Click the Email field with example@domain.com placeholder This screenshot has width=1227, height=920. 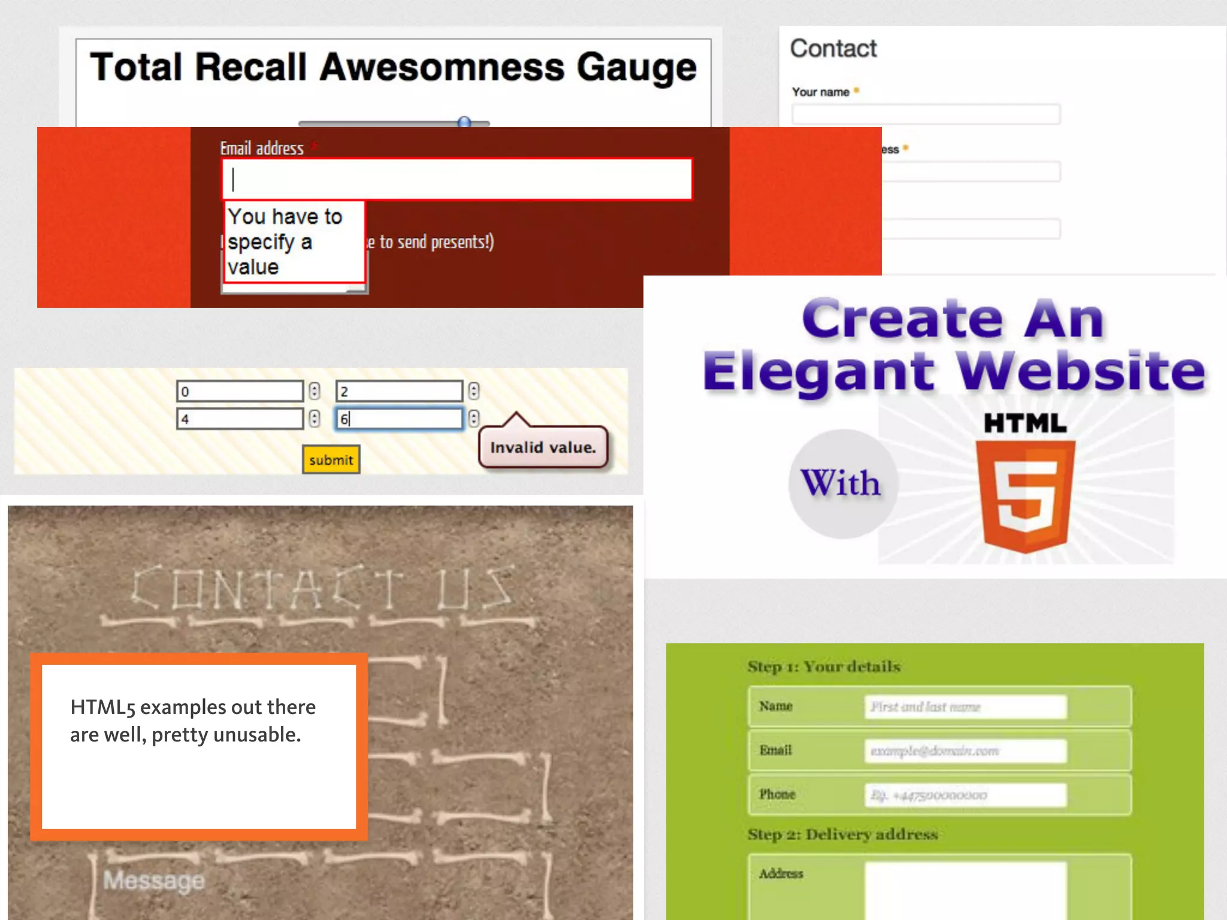[965, 750]
